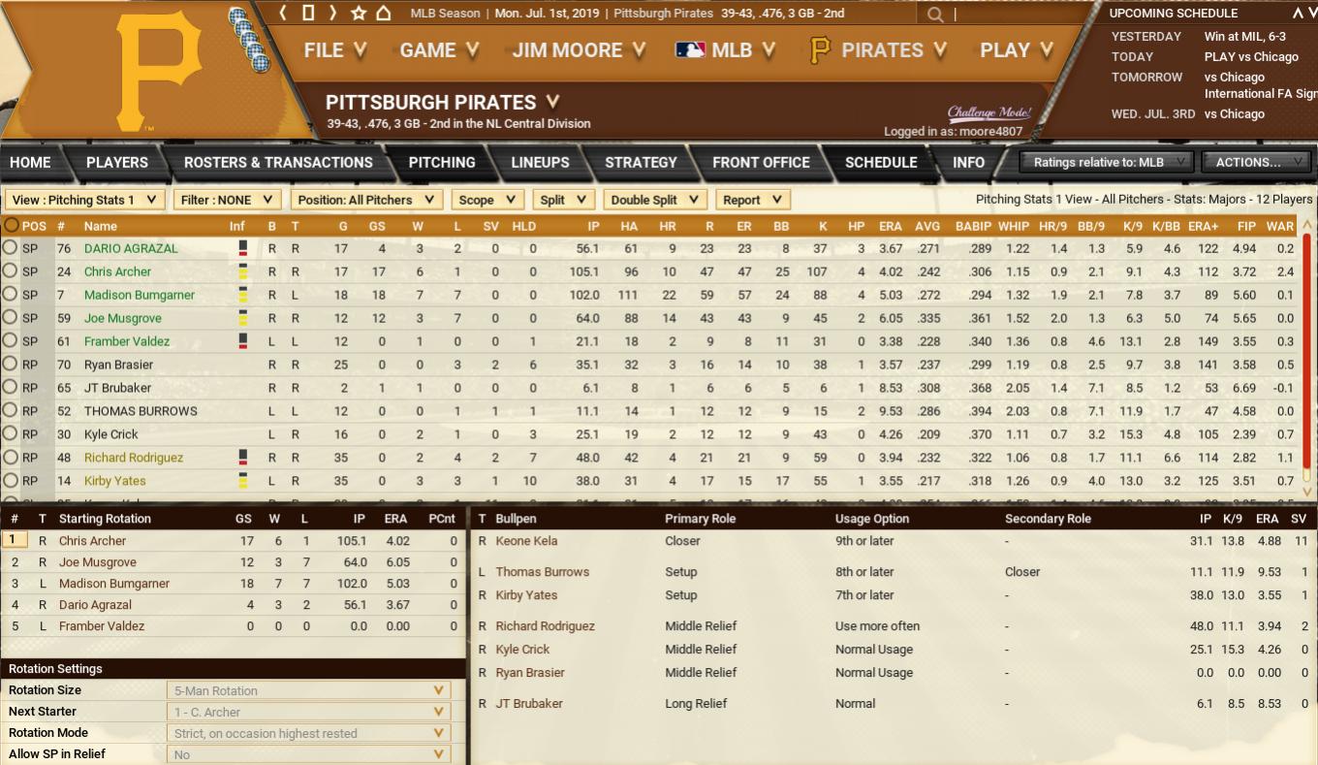Open the Ratings relative to: MLB dropdown

click(1107, 162)
